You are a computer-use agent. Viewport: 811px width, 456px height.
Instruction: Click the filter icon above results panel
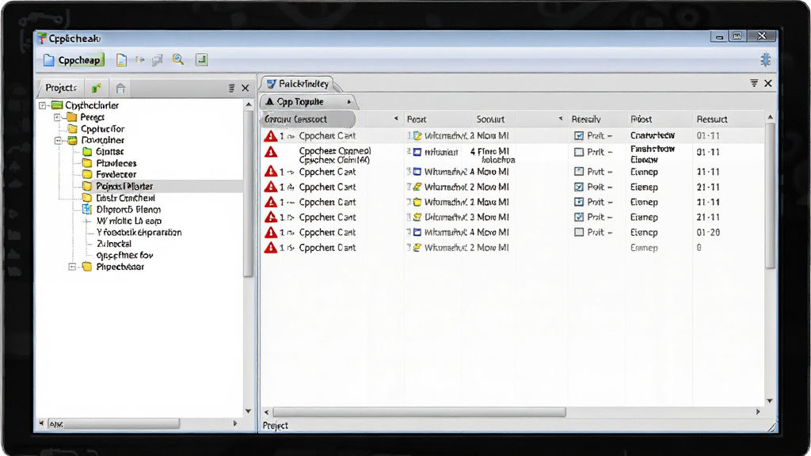click(x=754, y=83)
